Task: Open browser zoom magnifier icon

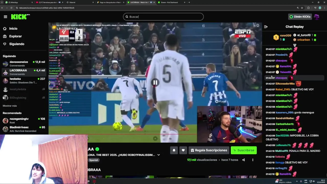Action: [x=298, y=8]
